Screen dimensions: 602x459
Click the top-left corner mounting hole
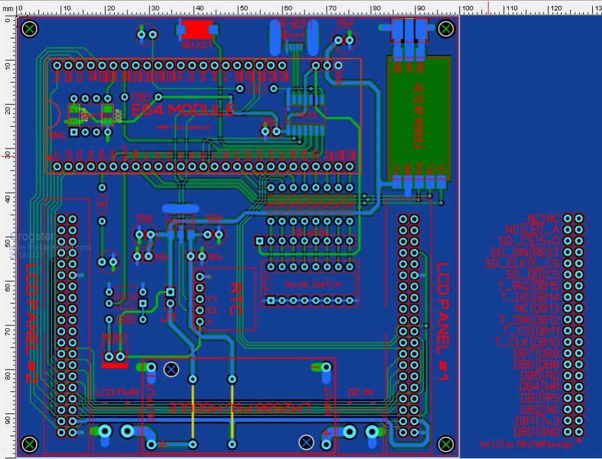30,29
